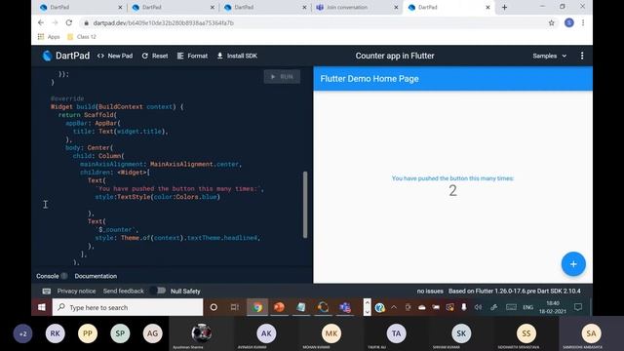Click the Windows taskbar search box
624x351 pixels.
128,307
